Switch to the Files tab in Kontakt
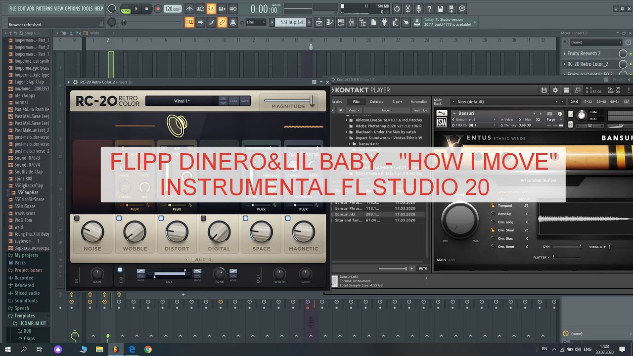 click(x=356, y=102)
